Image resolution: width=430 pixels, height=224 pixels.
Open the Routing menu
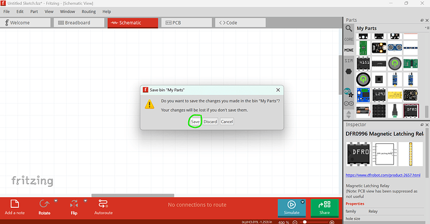click(88, 11)
